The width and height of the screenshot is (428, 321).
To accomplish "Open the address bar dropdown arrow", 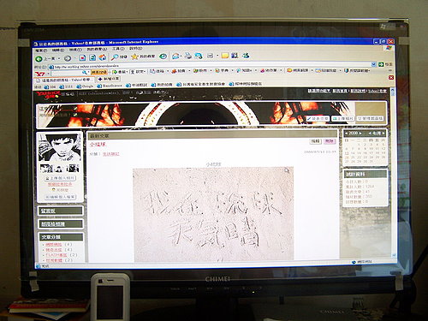I will coord(374,64).
